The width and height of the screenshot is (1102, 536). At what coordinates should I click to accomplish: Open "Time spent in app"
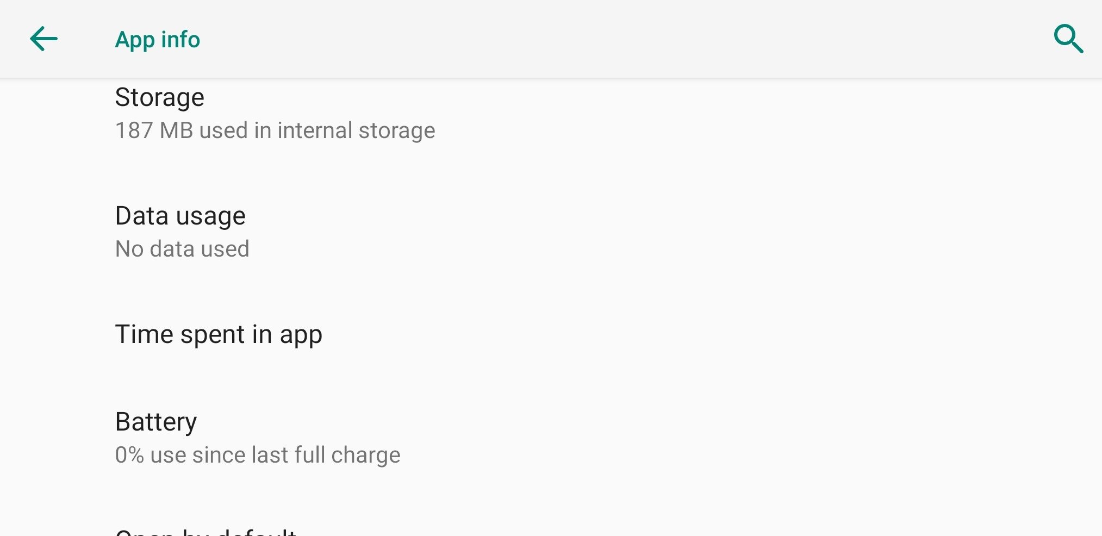(x=219, y=334)
